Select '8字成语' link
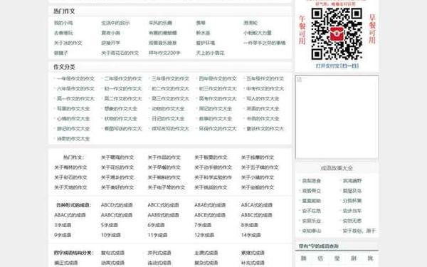This screenshot has height=267, width=427. point(250,225)
